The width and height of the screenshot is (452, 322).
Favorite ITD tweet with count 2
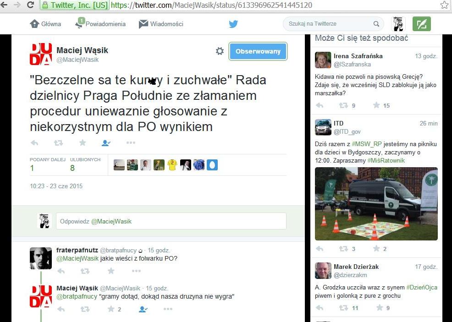point(376,249)
